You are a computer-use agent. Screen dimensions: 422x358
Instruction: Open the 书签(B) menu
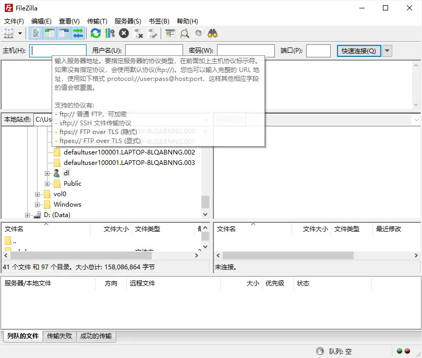coord(159,21)
